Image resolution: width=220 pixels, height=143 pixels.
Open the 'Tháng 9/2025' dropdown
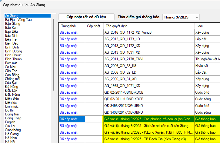click(181, 17)
